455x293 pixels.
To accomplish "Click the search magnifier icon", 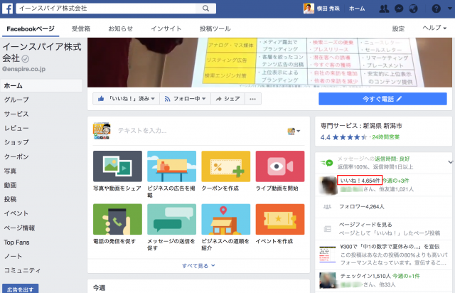I will coord(205,9).
